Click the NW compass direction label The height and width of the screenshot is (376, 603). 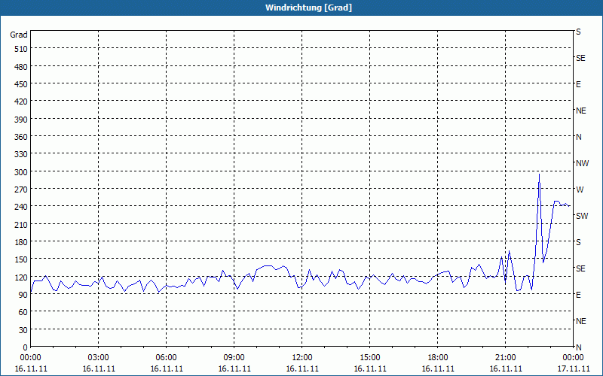tap(582, 163)
